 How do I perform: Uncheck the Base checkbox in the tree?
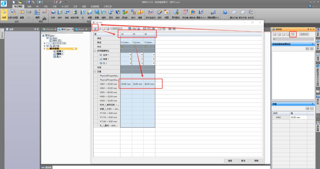48,38
